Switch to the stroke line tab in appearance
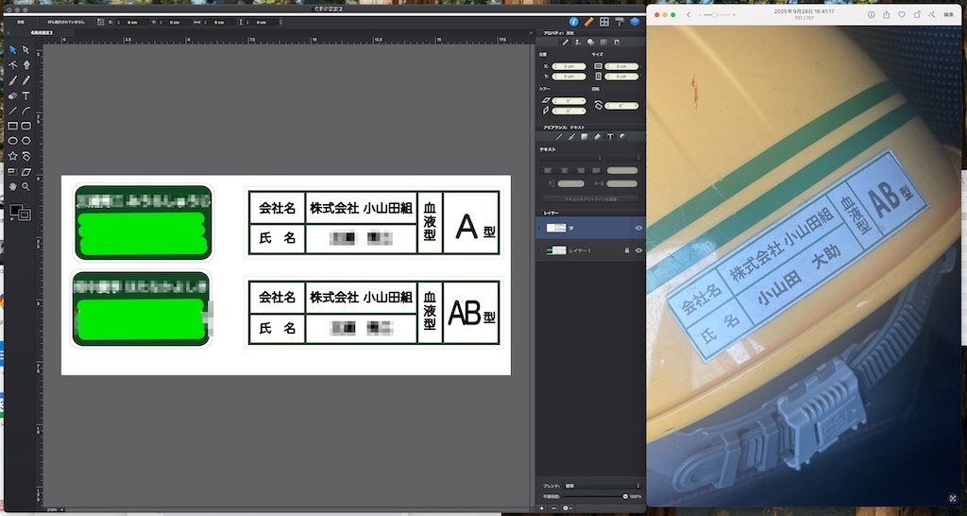 [x=559, y=137]
